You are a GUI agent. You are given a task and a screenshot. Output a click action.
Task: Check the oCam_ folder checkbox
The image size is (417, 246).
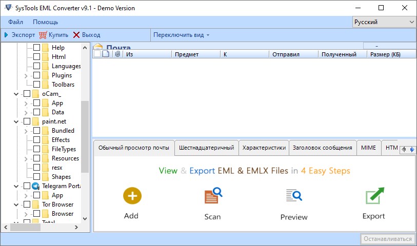coord(27,93)
